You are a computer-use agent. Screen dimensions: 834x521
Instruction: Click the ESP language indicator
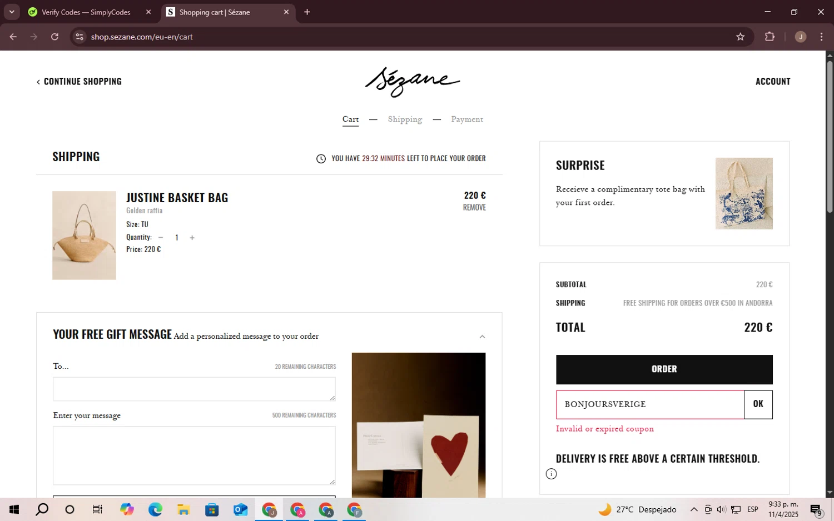(753, 509)
